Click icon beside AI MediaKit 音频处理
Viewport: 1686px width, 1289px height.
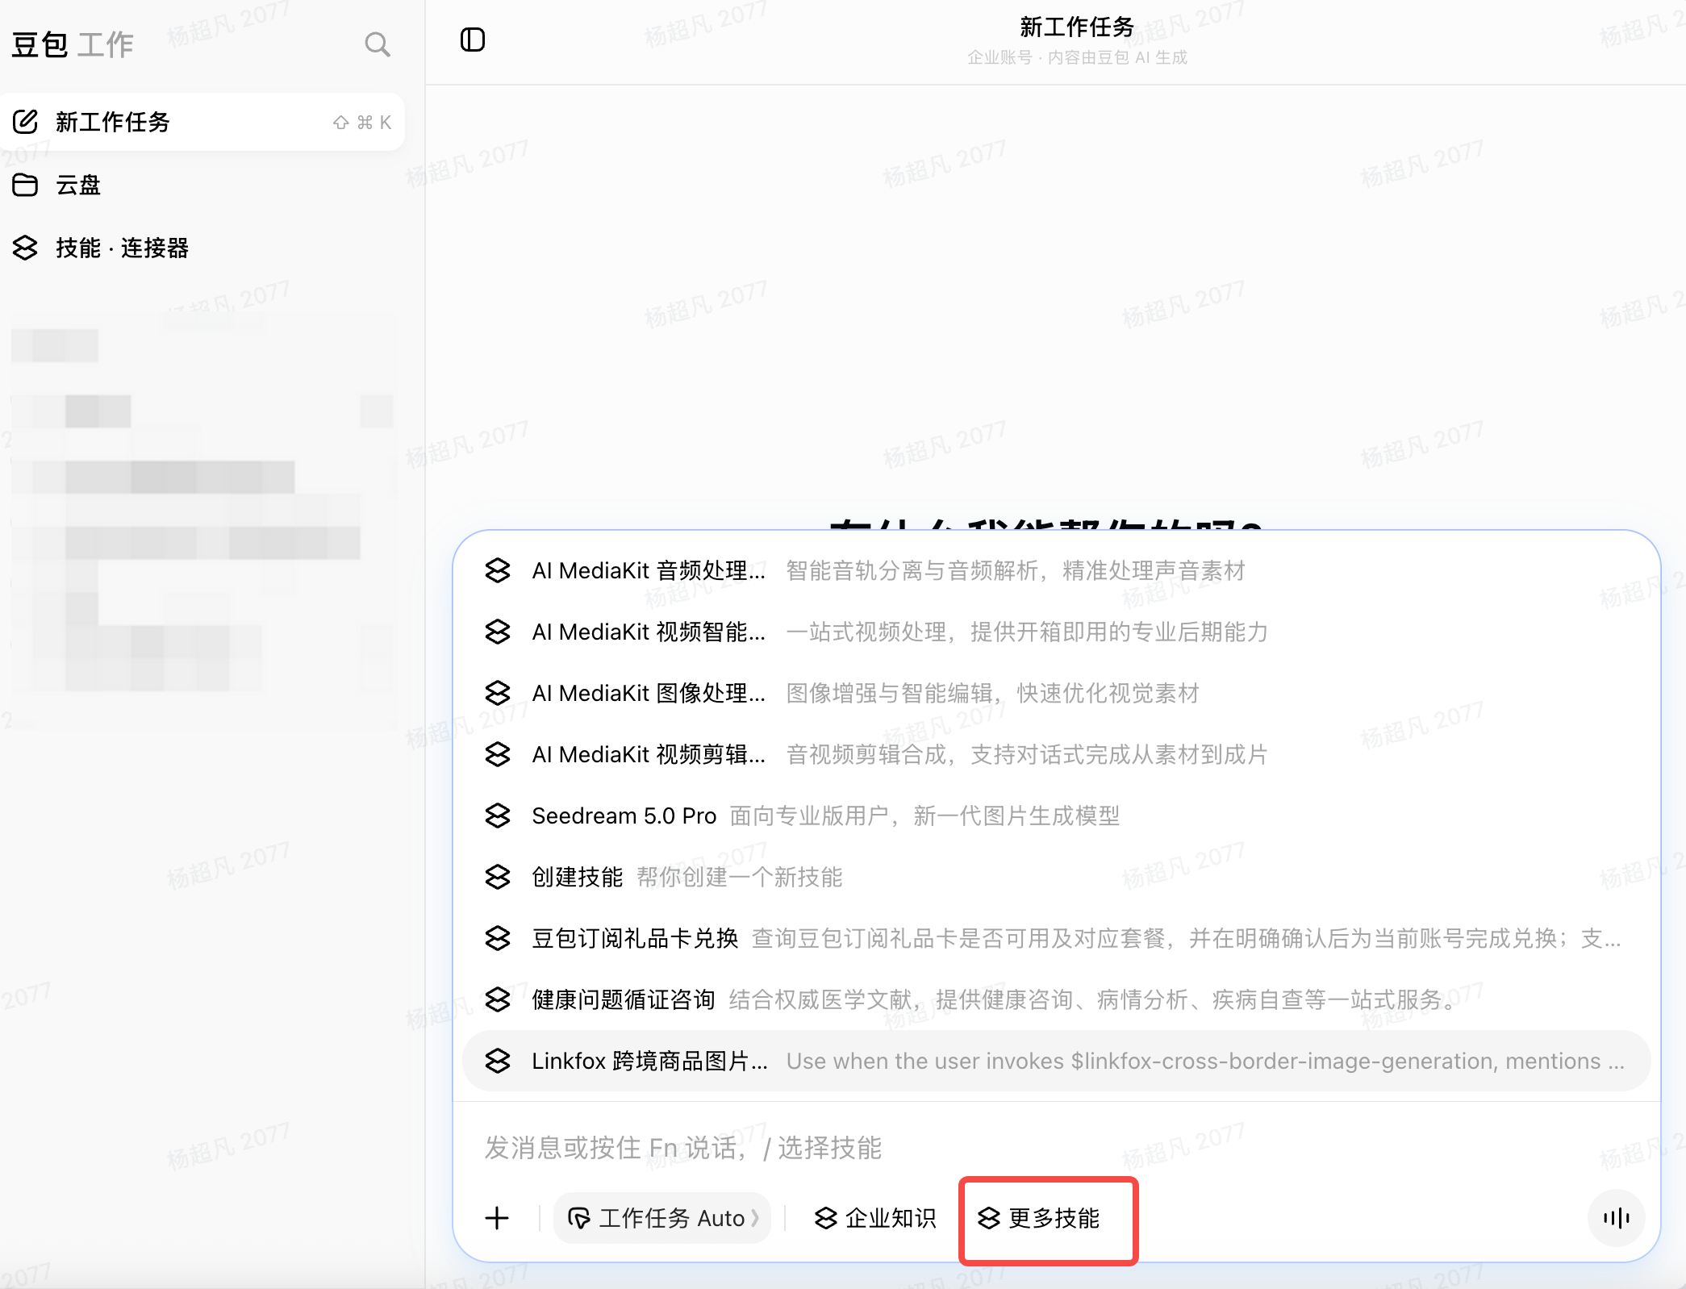click(x=498, y=570)
